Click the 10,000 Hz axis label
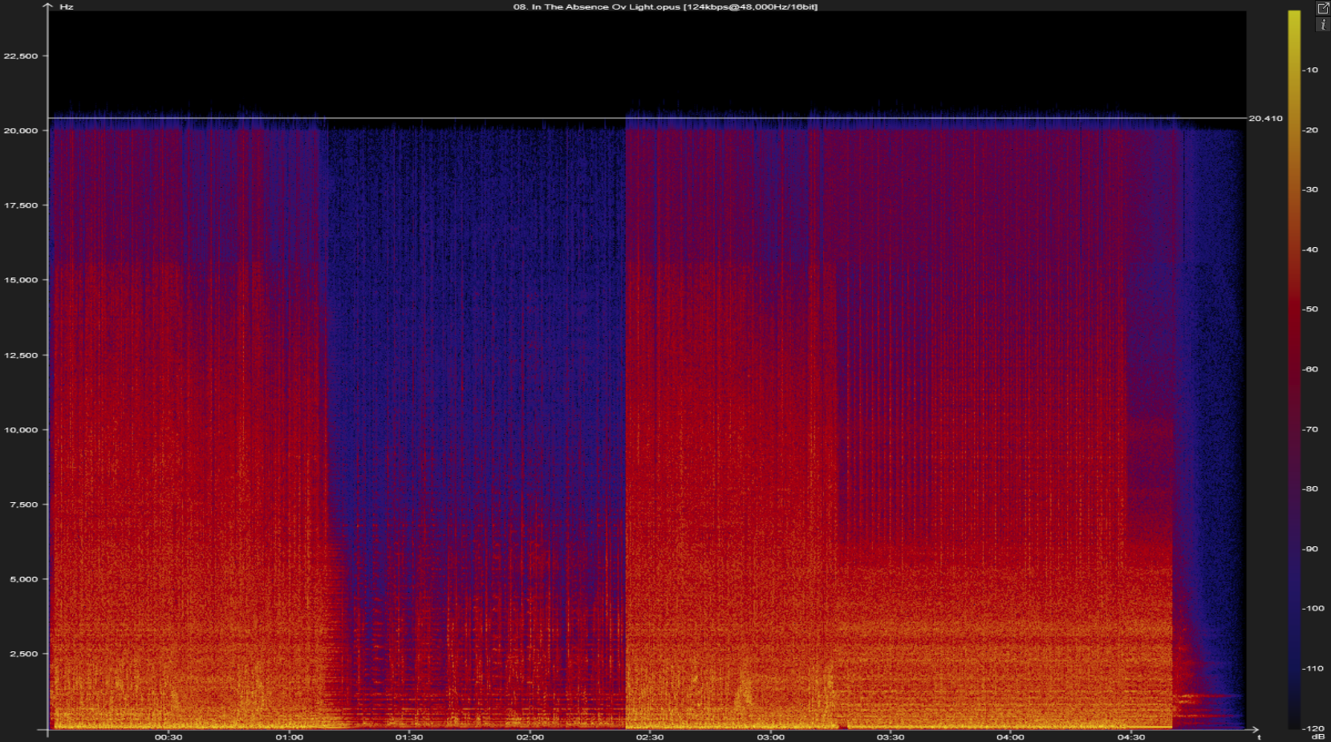Image resolution: width=1331 pixels, height=742 pixels. (21, 430)
